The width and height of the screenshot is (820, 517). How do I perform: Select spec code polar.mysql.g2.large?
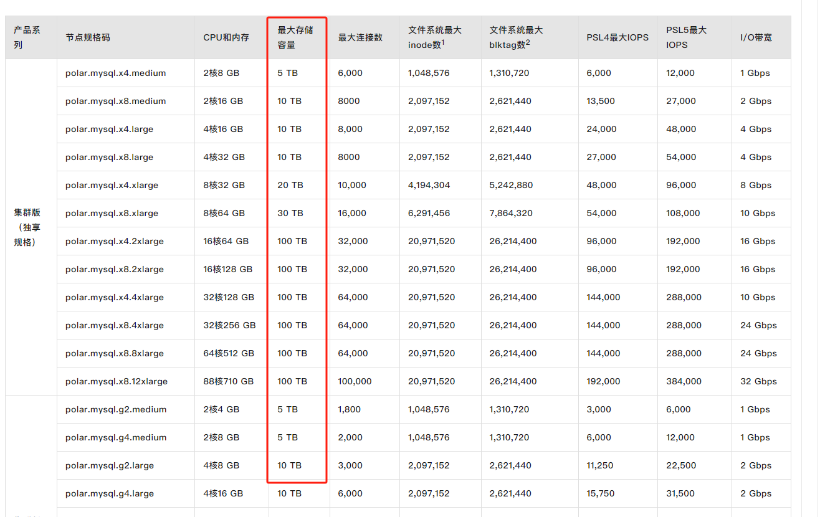pyautogui.click(x=110, y=465)
